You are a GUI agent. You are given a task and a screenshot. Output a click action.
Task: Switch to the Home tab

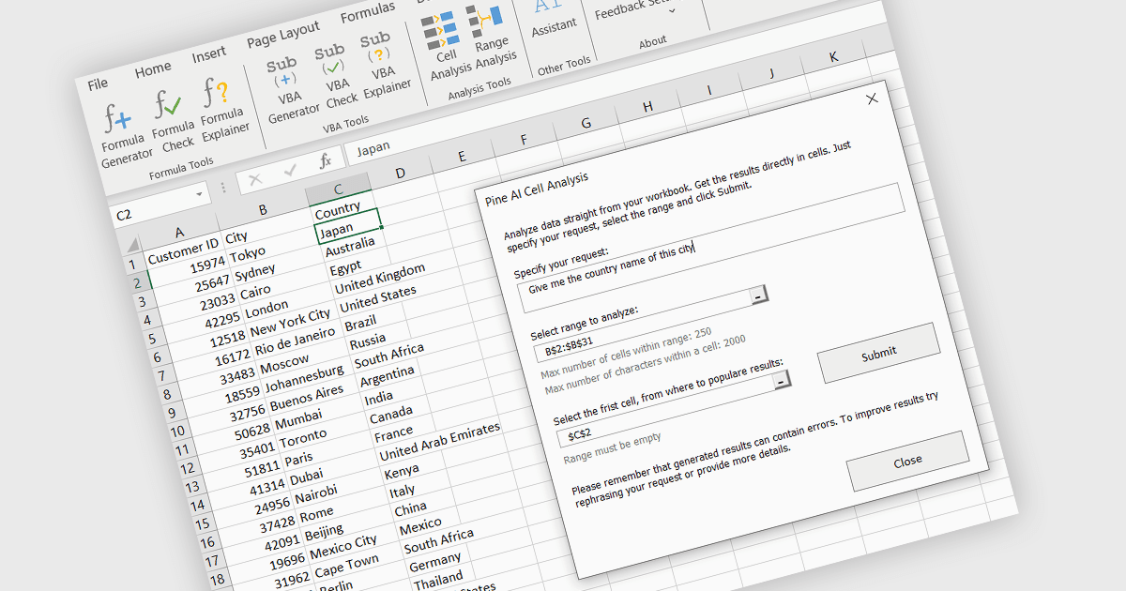(x=152, y=70)
